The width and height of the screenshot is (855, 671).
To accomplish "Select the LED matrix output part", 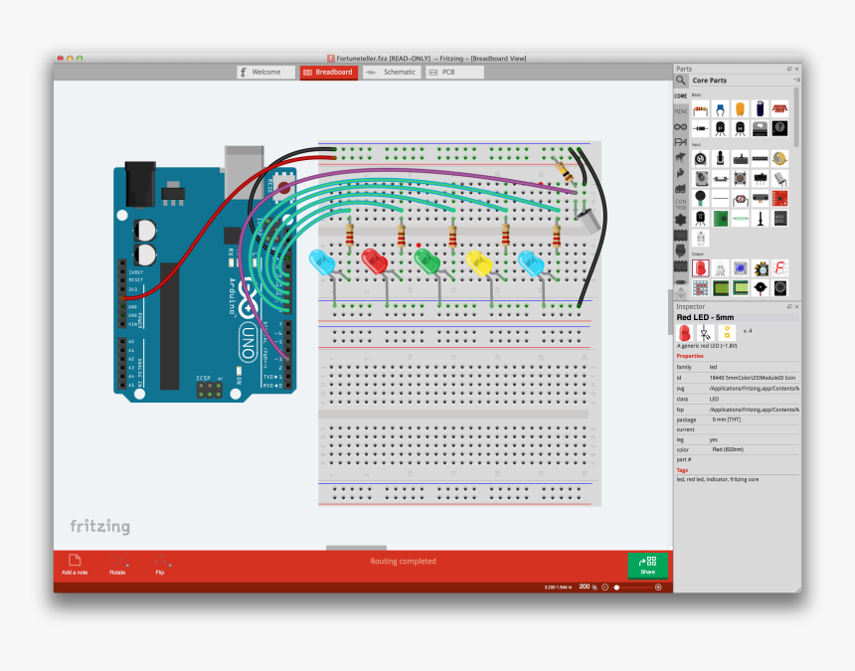I will coord(700,288).
